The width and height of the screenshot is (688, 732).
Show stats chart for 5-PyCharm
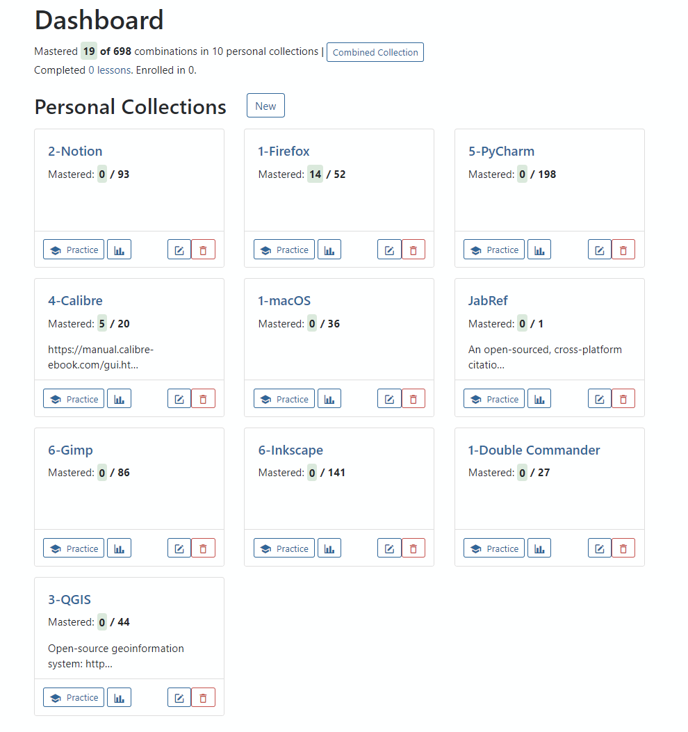pyautogui.click(x=539, y=250)
